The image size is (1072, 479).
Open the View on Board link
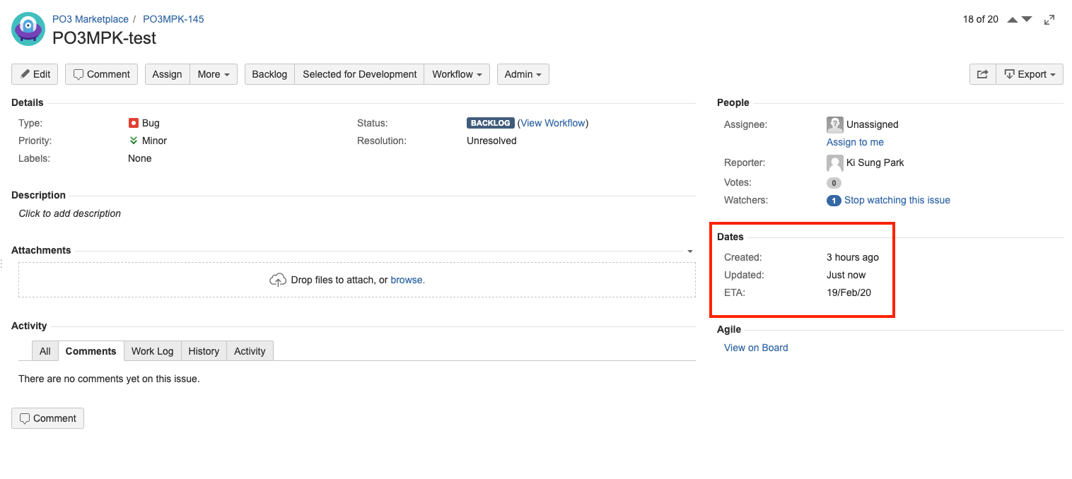(756, 348)
